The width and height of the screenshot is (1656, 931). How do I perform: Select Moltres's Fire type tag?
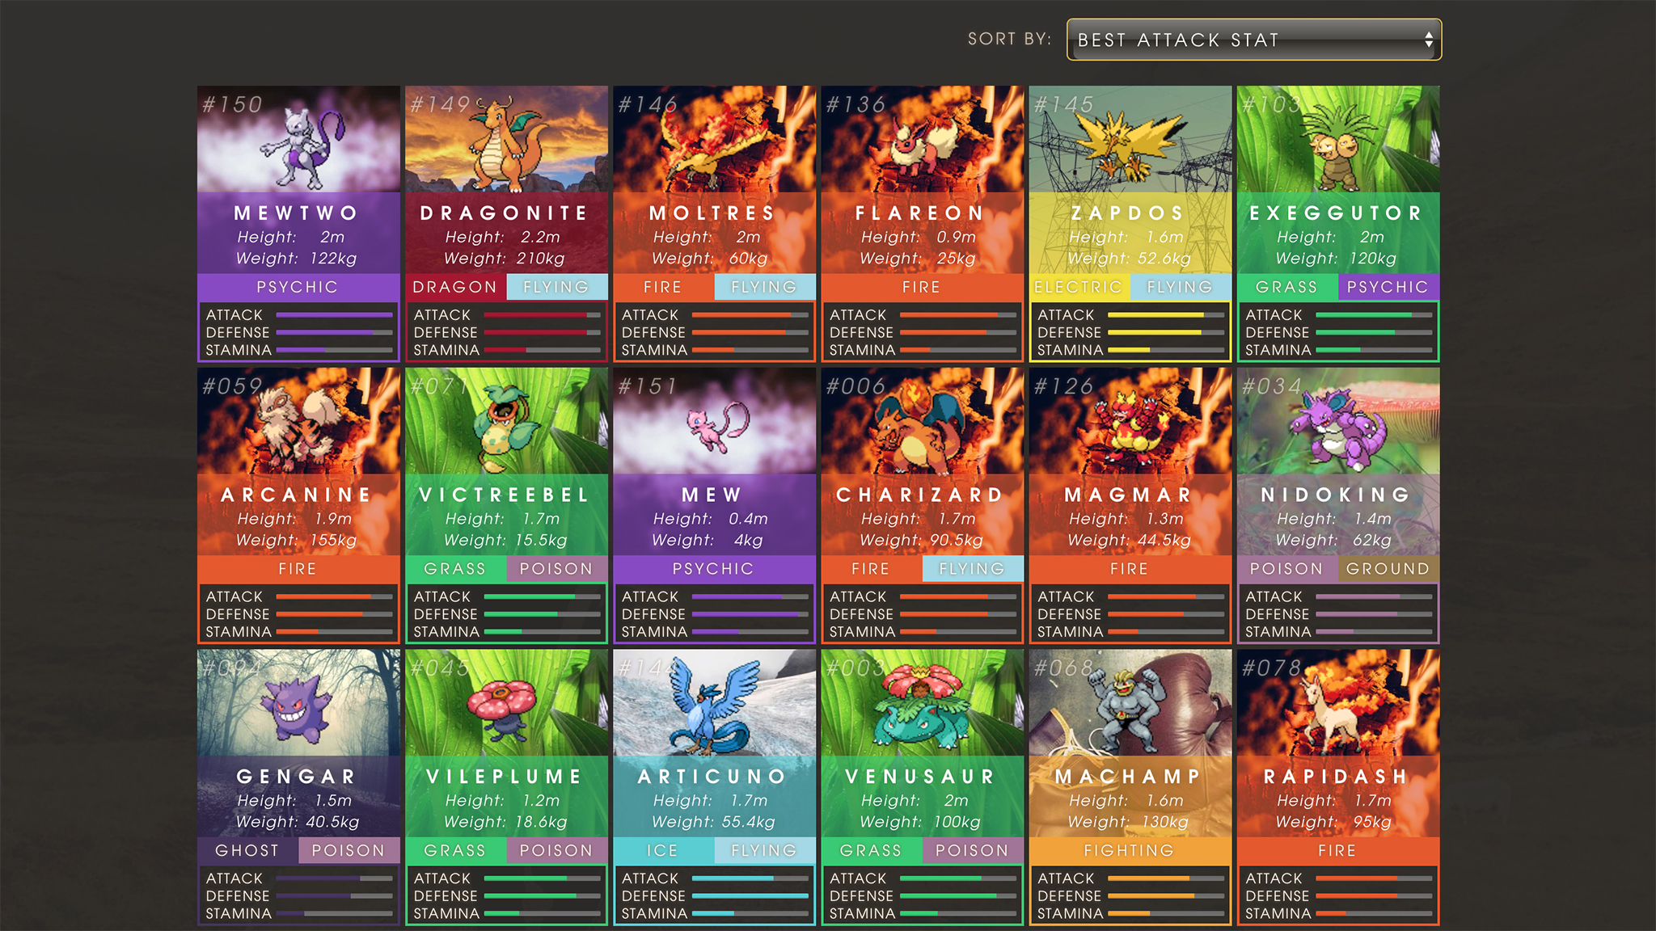coord(664,287)
